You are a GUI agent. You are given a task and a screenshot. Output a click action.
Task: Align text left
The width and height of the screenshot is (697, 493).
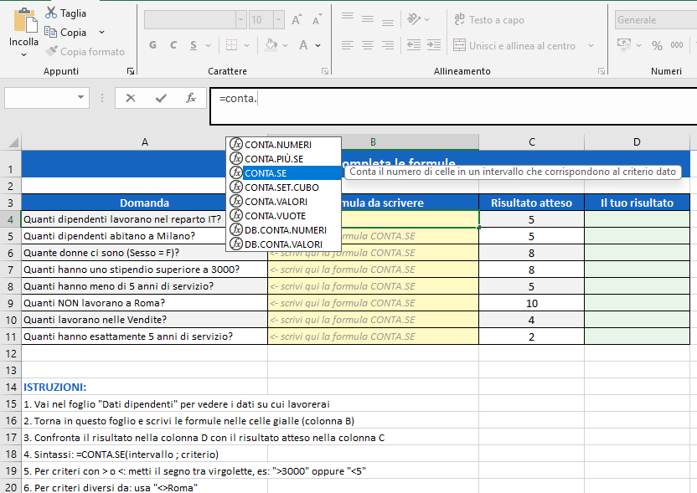click(x=348, y=45)
